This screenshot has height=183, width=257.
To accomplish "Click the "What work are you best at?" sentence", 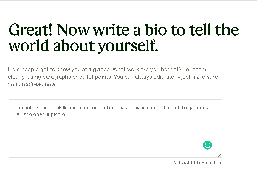I will (147, 70).
